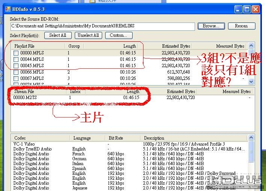Select the VC-1 Video codec row
Viewport: 266px width, 191px height.
pyautogui.click(x=130, y=144)
